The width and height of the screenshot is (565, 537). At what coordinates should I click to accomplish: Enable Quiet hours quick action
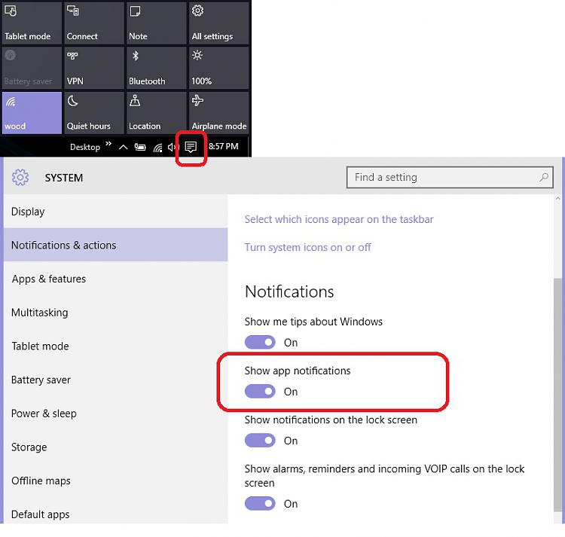(94, 113)
